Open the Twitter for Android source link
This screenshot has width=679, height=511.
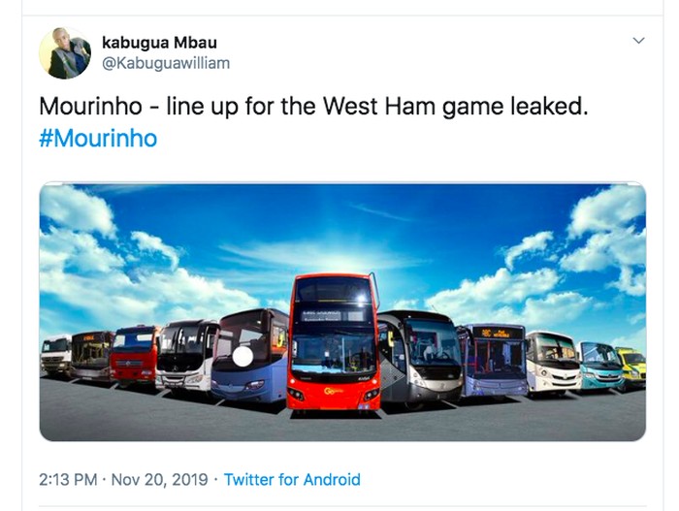[291, 479]
